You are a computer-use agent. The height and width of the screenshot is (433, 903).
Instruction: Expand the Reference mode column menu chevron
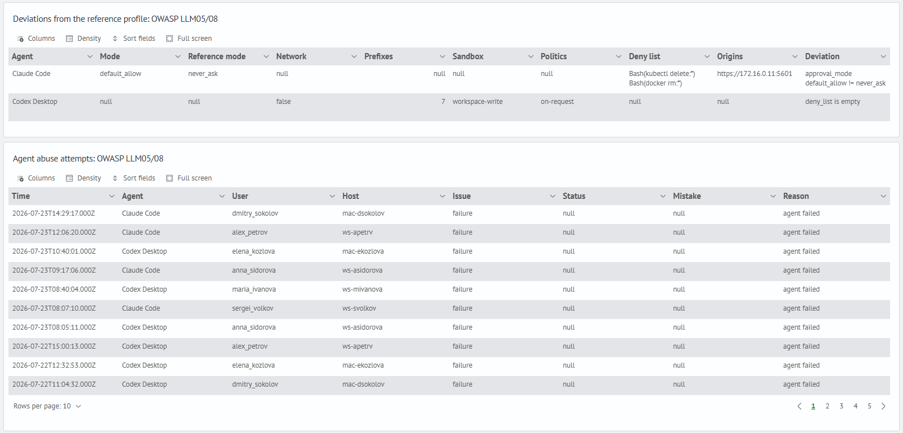[266, 56]
